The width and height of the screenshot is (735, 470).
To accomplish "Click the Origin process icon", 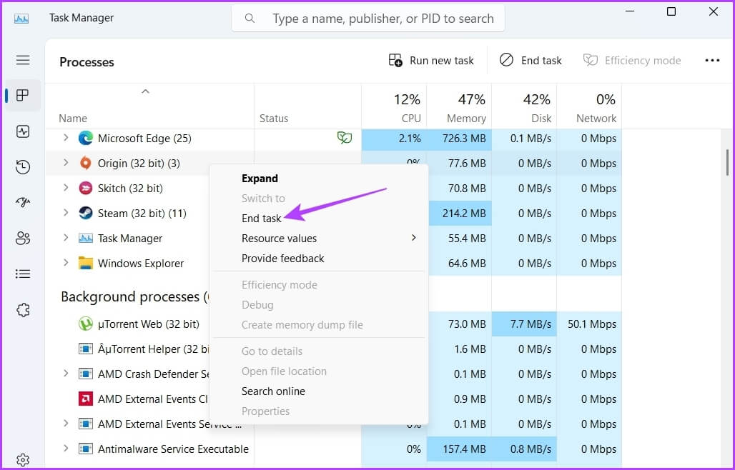I will (x=85, y=163).
